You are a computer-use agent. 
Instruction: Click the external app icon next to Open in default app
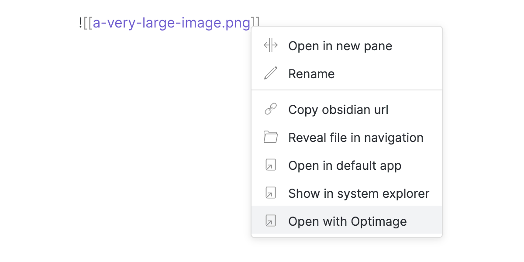point(270,165)
